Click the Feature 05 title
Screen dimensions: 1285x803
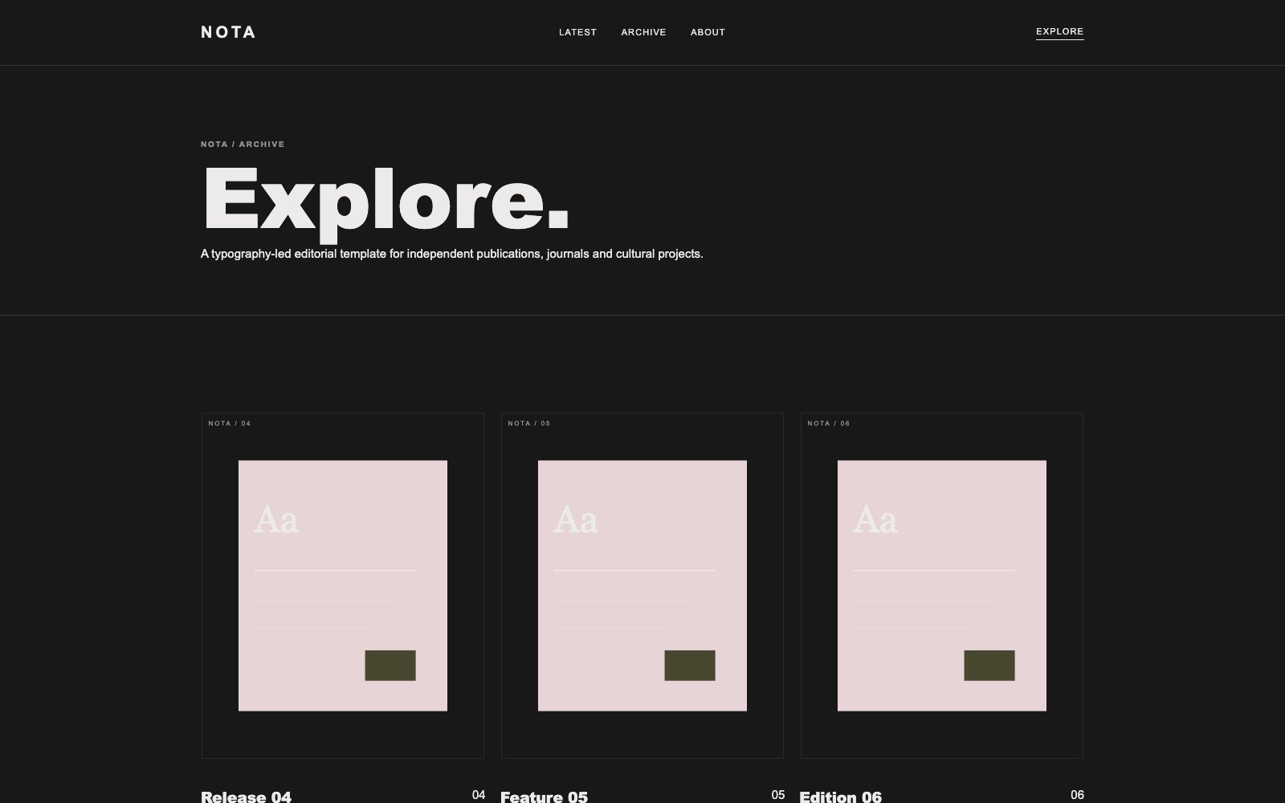pos(544,797)
